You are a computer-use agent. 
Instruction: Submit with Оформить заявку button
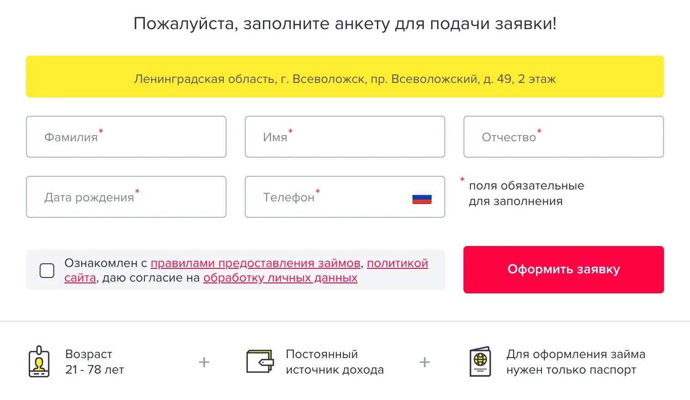pos(564,270)
